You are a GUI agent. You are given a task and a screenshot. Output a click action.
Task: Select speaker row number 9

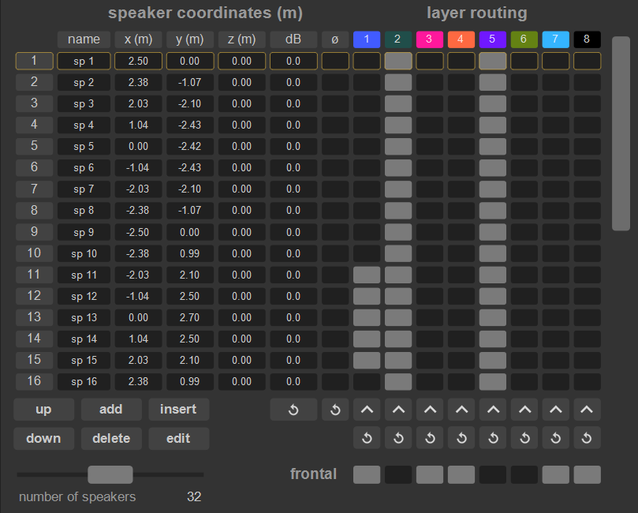[34, 232]
